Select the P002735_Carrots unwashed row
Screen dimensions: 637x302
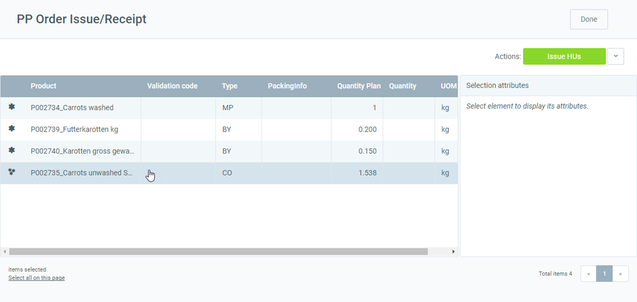(x=229, y=173)
